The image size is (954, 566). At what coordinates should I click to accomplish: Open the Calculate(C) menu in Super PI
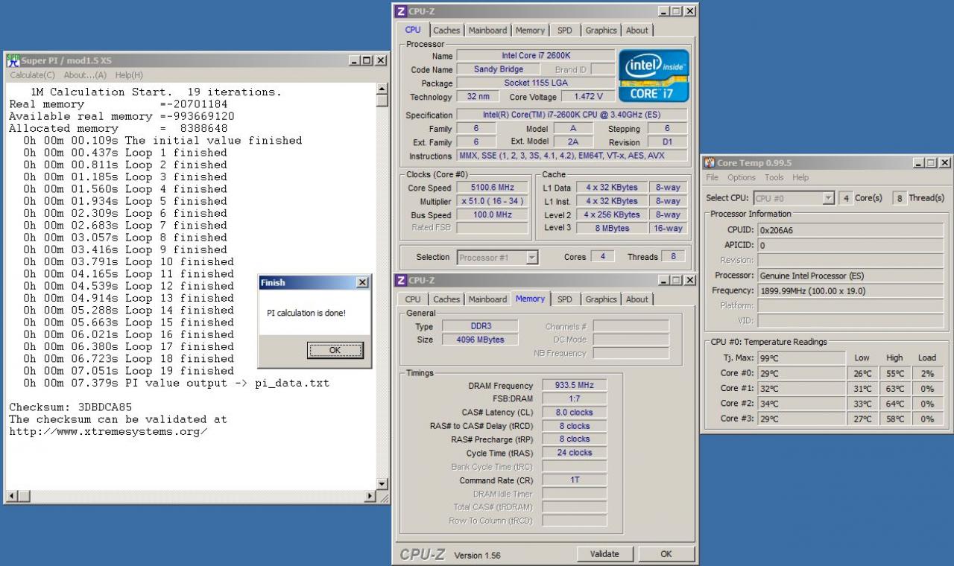(32, 75)
